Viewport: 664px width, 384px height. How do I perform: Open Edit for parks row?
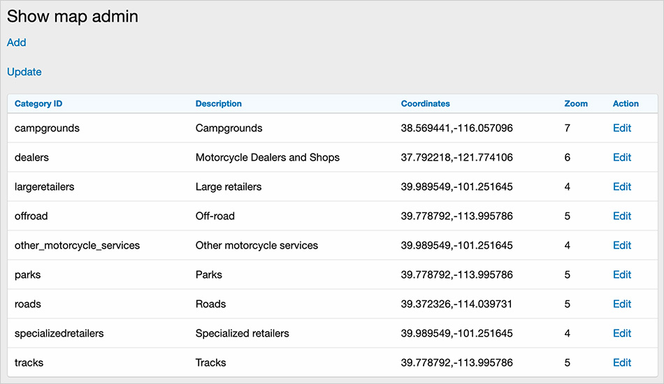[621, 275]
